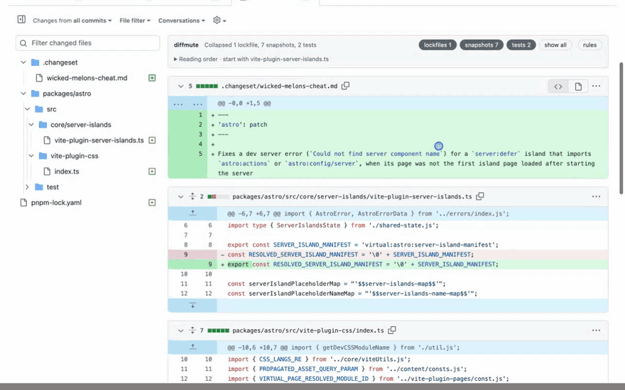This screenshot has height=390, width=625.
Task: Click the 'show all' button
Action: pyautogui.click(x=555, y=45)
